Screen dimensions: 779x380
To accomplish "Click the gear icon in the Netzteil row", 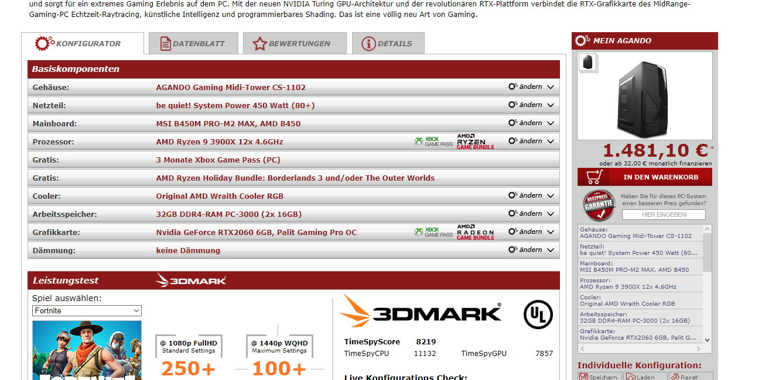I will tap(512, 105).
